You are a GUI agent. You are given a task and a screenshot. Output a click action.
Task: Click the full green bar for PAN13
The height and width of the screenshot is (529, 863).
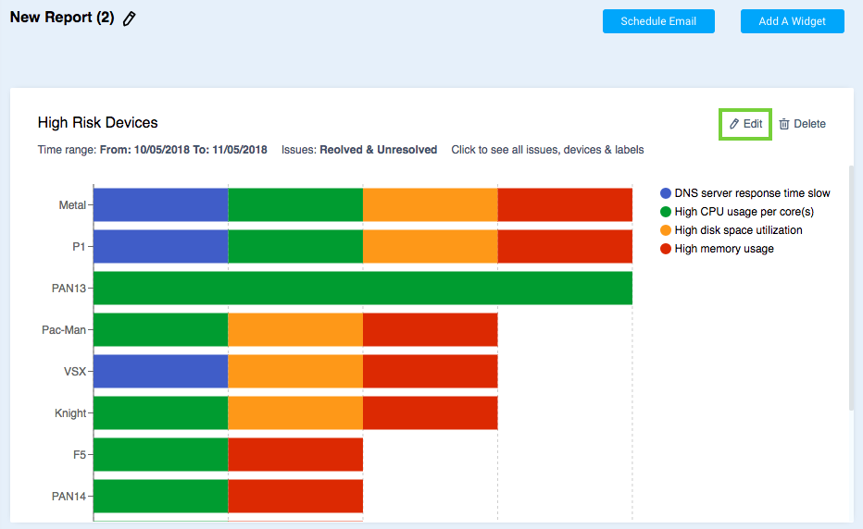(363, 288)
